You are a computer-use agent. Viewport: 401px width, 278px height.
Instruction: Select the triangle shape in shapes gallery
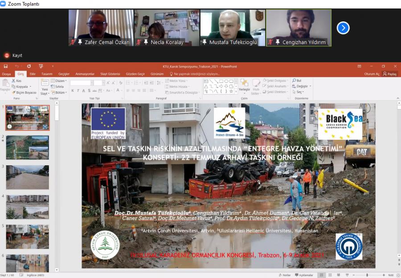pos(206,86)
